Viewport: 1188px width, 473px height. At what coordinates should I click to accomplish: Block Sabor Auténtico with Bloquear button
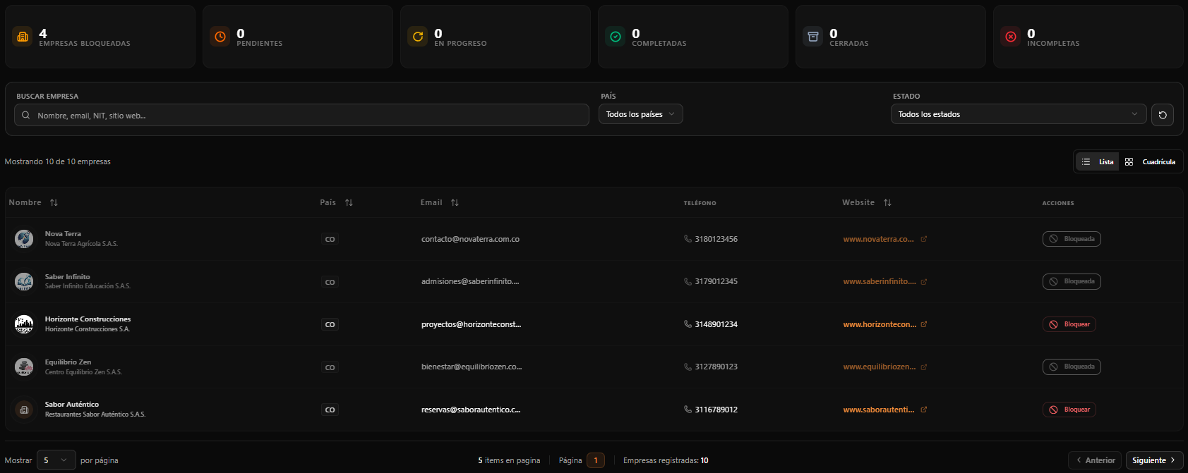pyautogui.click(x=1069, y=410)
